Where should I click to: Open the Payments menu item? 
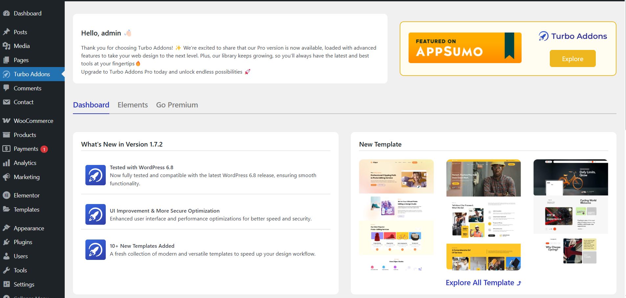click(x=32, y=149)
